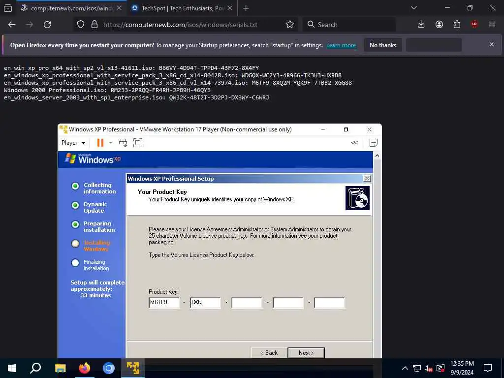Enter VMware full screen mode
The height and width of the screenshot is (378, 504).
(x=138, y=143)
